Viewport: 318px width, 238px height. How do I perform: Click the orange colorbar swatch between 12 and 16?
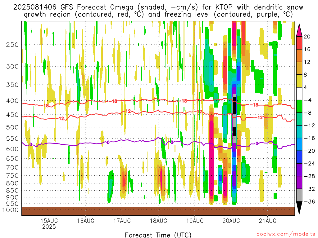[299, 56]
